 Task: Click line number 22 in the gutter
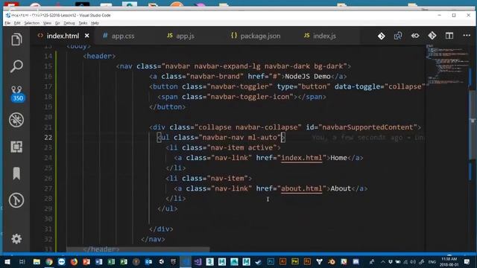[48, 137]
